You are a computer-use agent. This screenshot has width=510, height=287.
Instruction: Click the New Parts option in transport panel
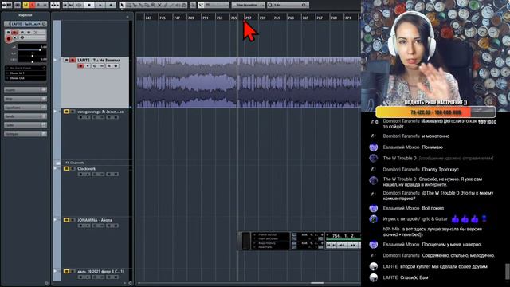pos(265,247)
